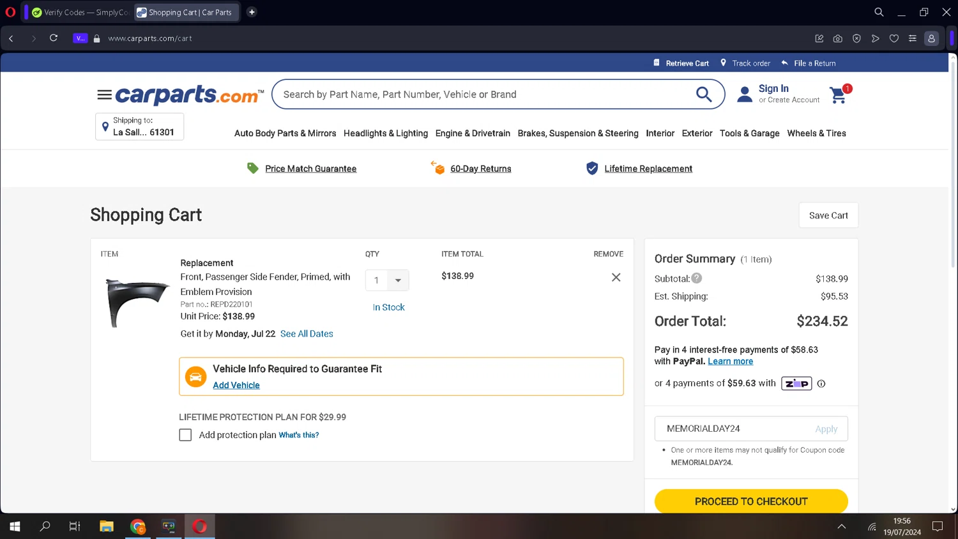958x539 pixels.
Task: Open the Opera menu logo
Action: (10, 12)
